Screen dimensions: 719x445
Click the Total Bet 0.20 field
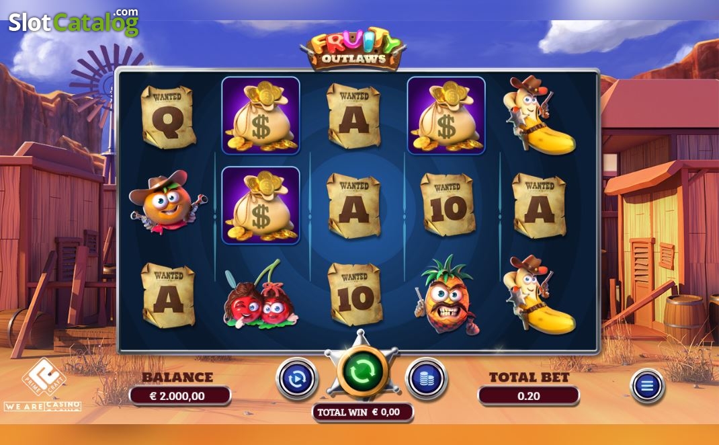click(529, 396)
